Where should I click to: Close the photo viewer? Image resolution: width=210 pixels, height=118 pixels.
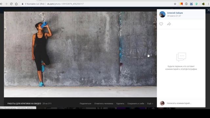[x=209, y=10]
